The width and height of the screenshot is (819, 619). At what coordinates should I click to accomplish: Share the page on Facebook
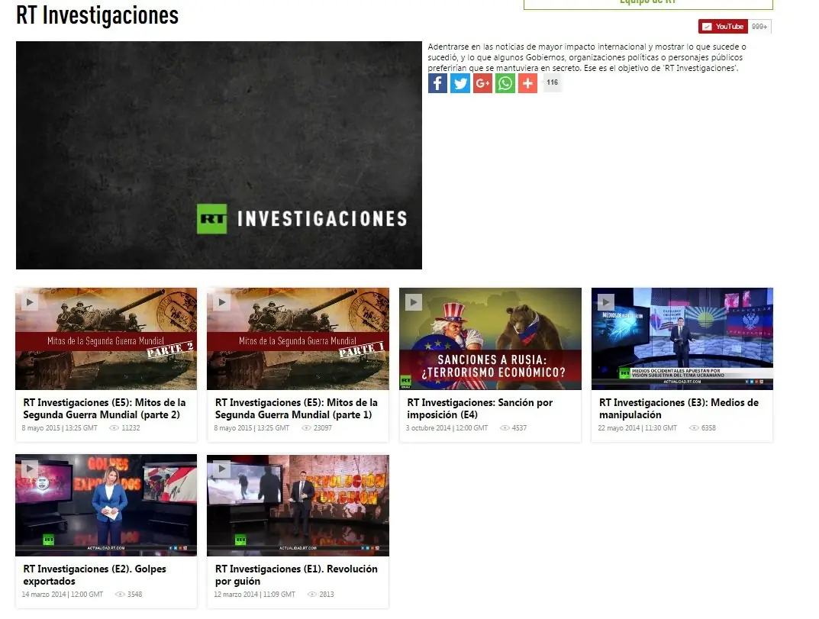[437, 83]
